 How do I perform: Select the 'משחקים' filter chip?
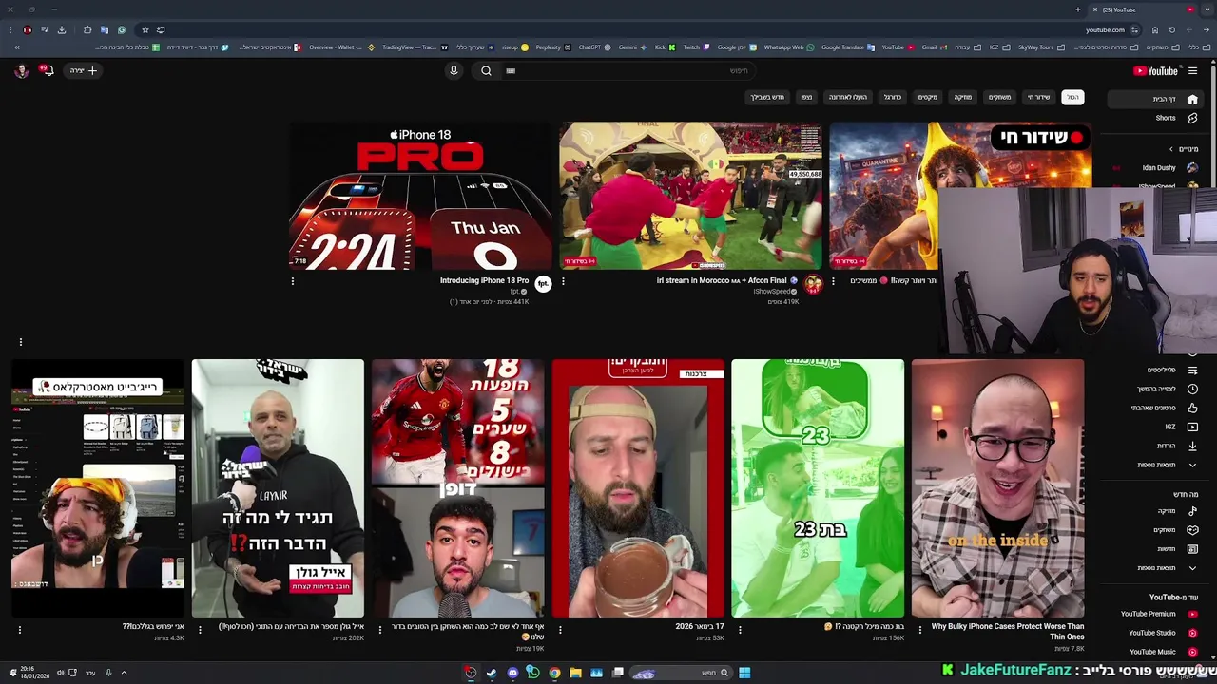click(x=999, y=97)
